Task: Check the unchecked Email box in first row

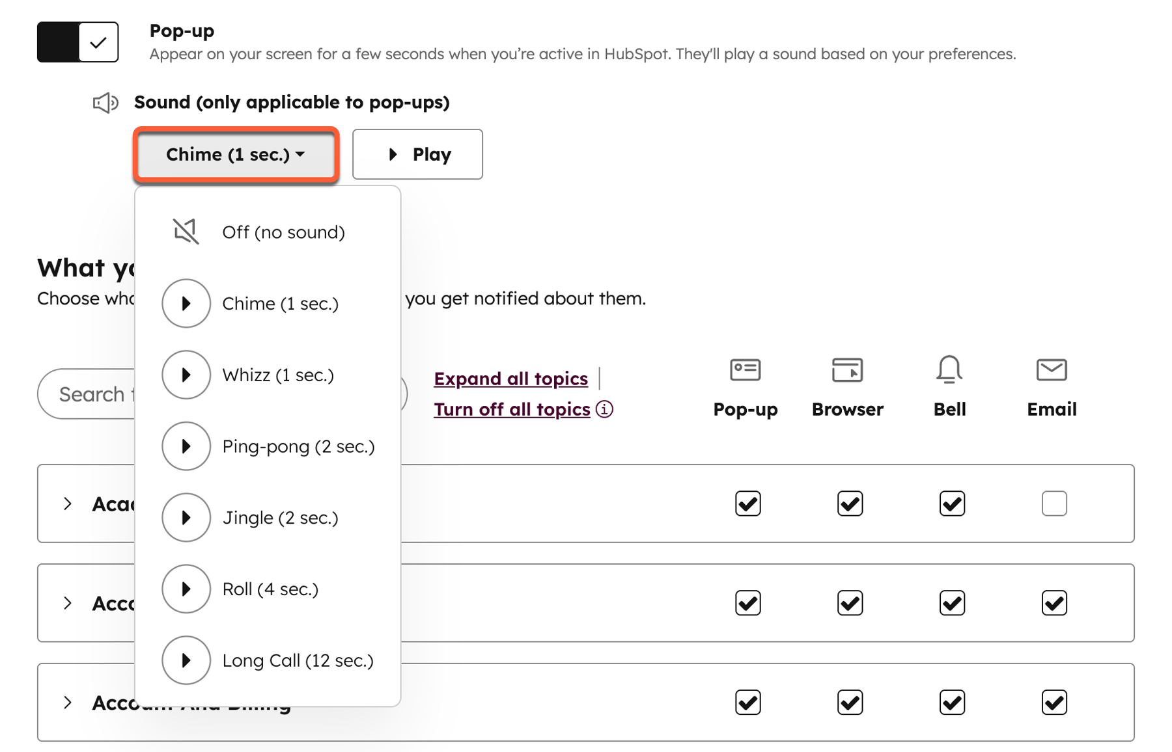Action: coord(1054,504)
